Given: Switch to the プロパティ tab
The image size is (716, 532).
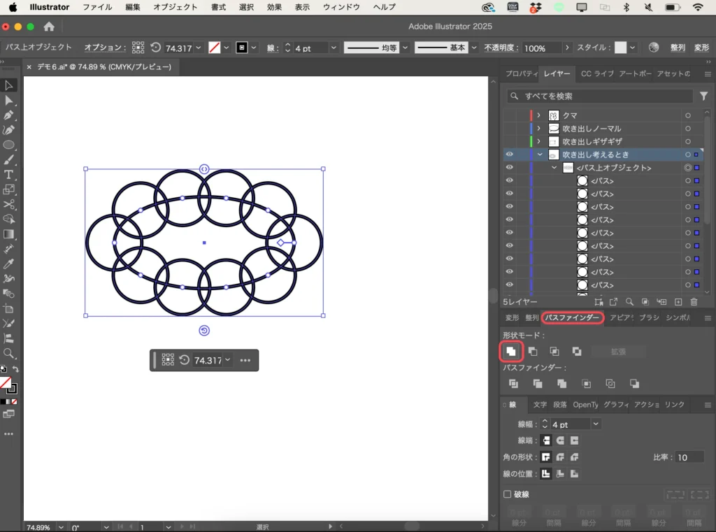Looking at the screenshot, I should click(x=521, y=74).
